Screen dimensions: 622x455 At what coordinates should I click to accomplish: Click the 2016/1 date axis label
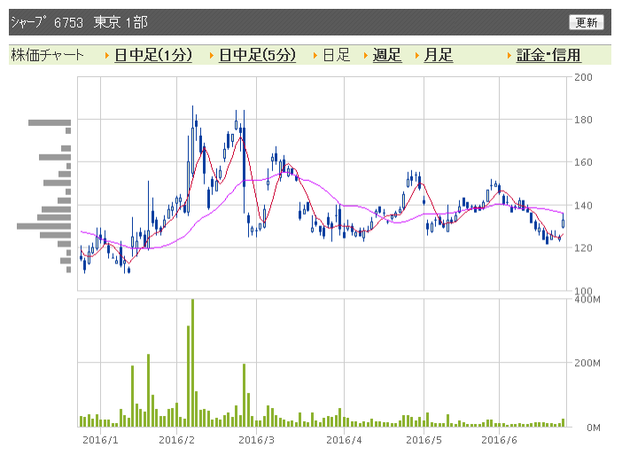100,440
